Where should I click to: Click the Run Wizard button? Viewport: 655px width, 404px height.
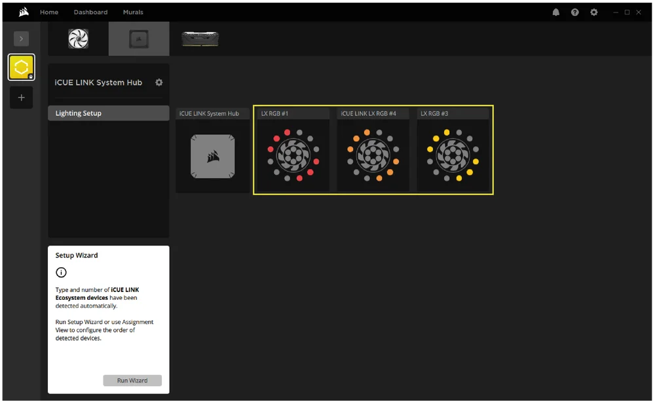132,380
